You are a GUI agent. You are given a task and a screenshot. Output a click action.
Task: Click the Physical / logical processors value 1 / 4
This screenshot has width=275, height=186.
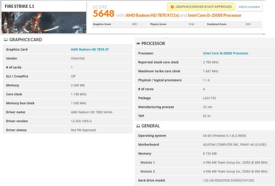point(206,80)
